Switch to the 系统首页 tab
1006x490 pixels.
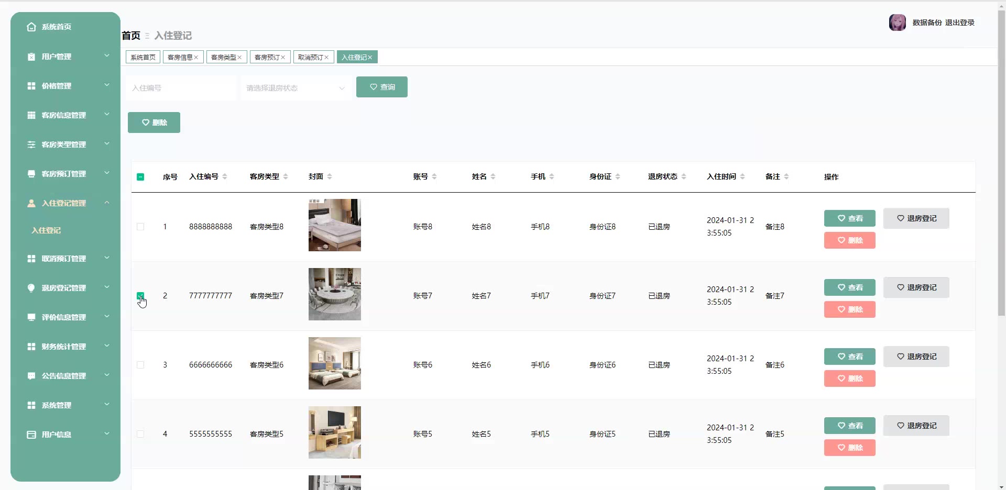tap(143, 58)
